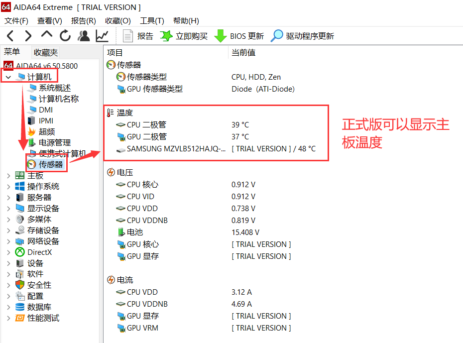Select the 传感器 sensor icon in sidebar

32,164
